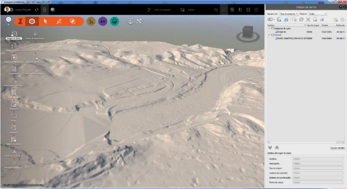
Task: Click the red X delete icon in data panel
Action: [308, 19]
